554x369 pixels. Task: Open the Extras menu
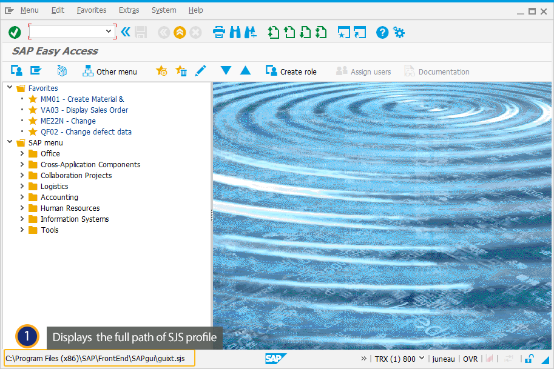[x=129, y=10]
